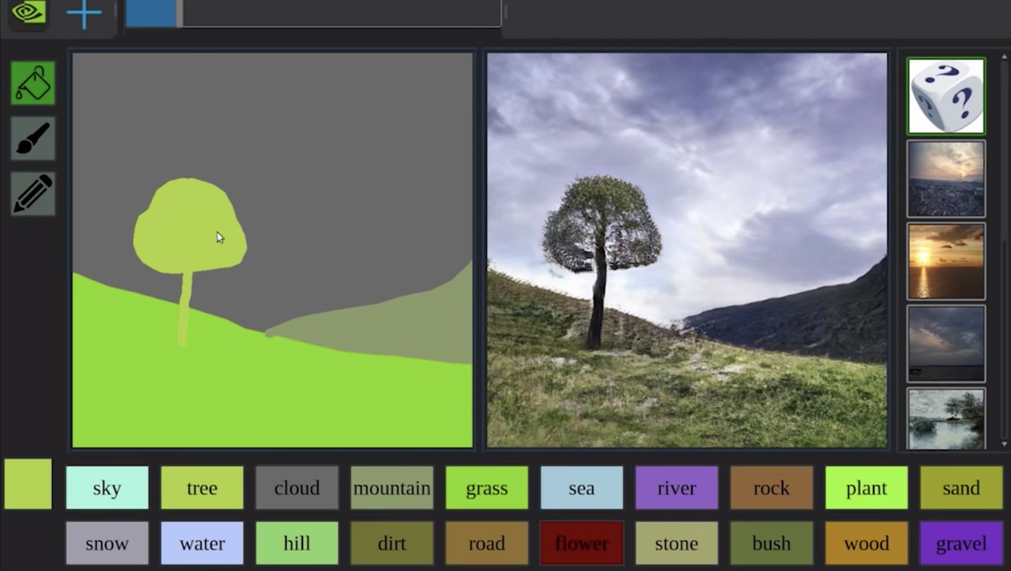This screenshot has height=571, width=1011.
Task: Select the water label color
Action: [202, 543]
